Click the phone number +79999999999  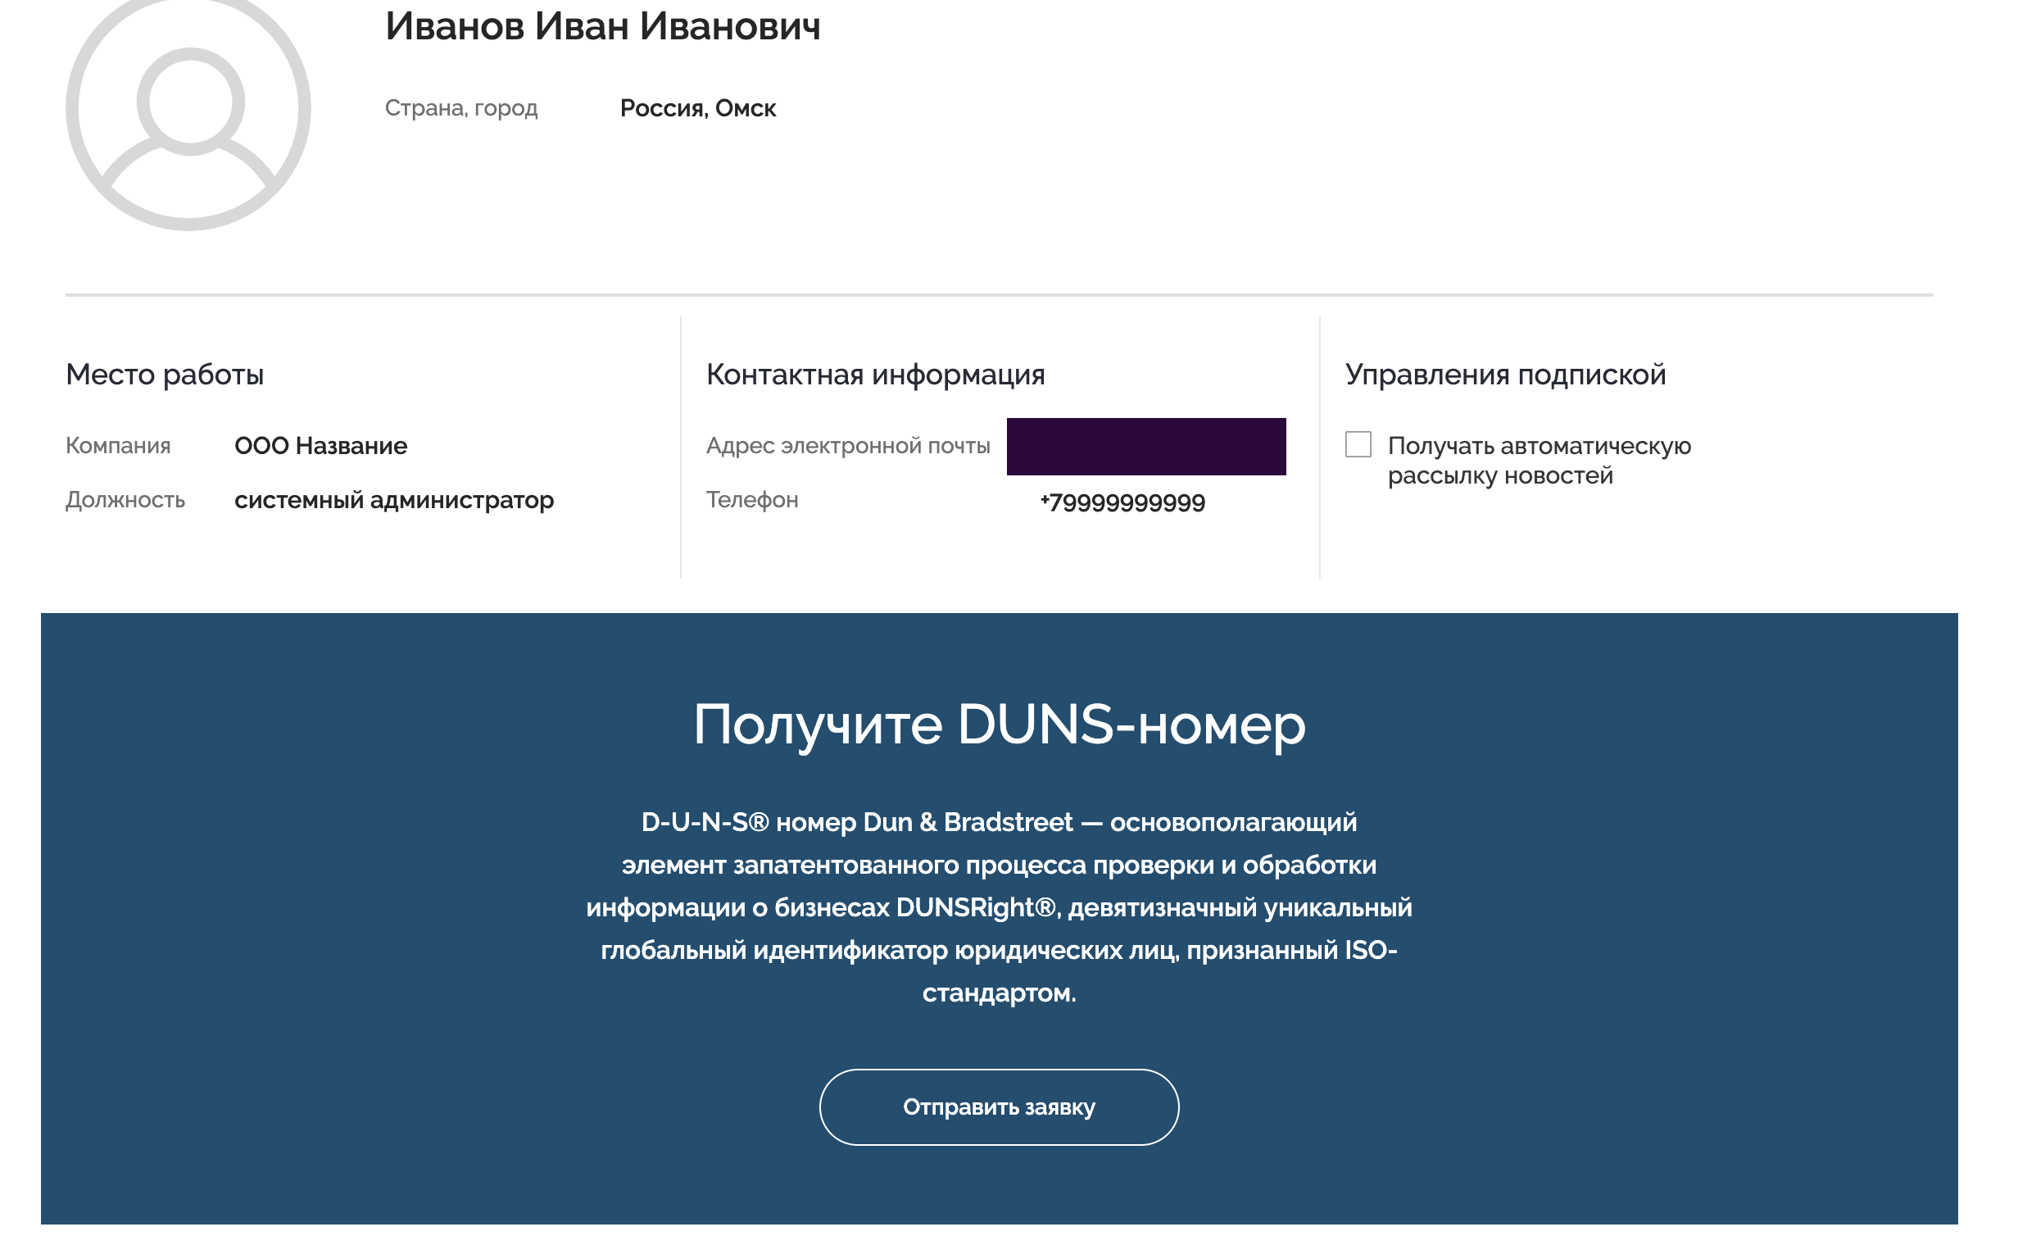tap(1122, 502)
